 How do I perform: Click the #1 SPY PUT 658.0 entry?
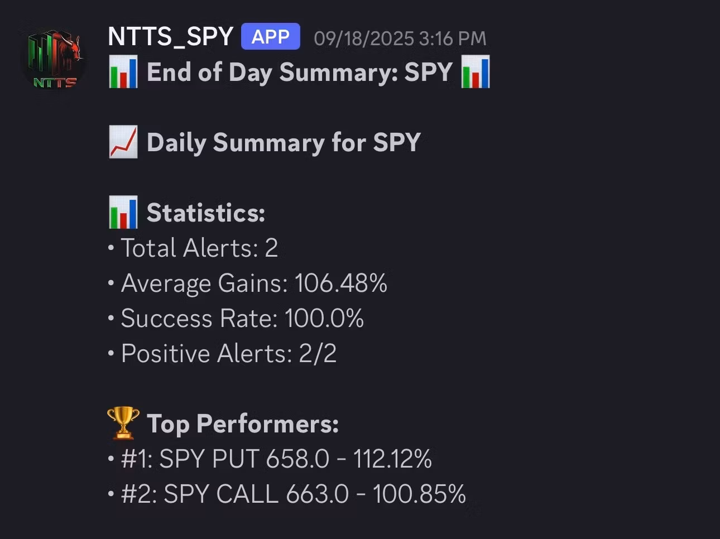(x=276, y=459)
